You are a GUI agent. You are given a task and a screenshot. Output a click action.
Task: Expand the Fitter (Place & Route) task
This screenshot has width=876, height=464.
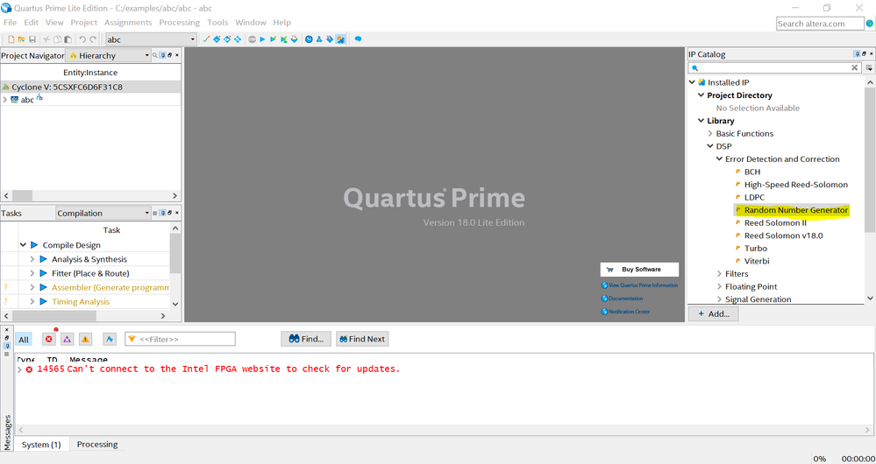32,273
